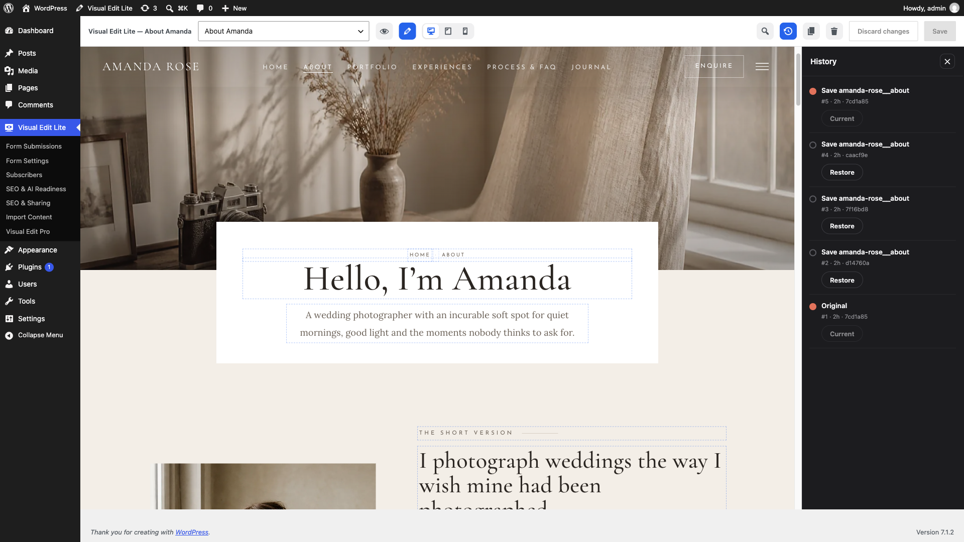Toggle the preview eye icon
The image size is (964, 542).
coord(384,31)
